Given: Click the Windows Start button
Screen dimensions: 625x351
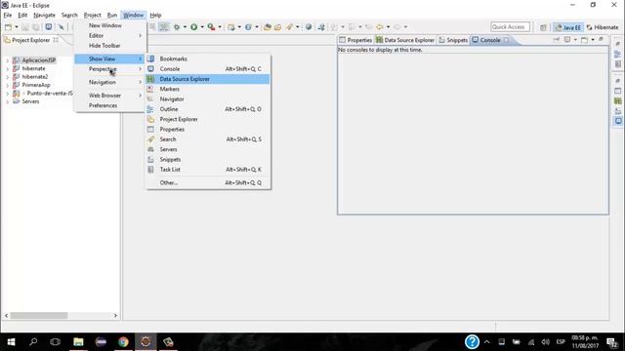Looking at the screenshot, I should tap(11, 342).
